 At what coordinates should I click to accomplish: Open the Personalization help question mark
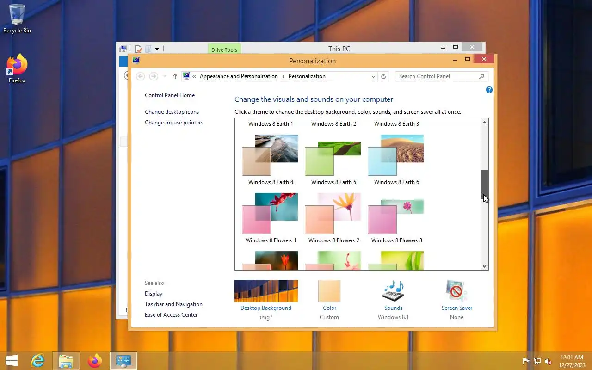(x=489, y=90)
